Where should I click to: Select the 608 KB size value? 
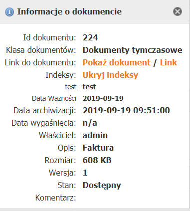coord(97,160)
